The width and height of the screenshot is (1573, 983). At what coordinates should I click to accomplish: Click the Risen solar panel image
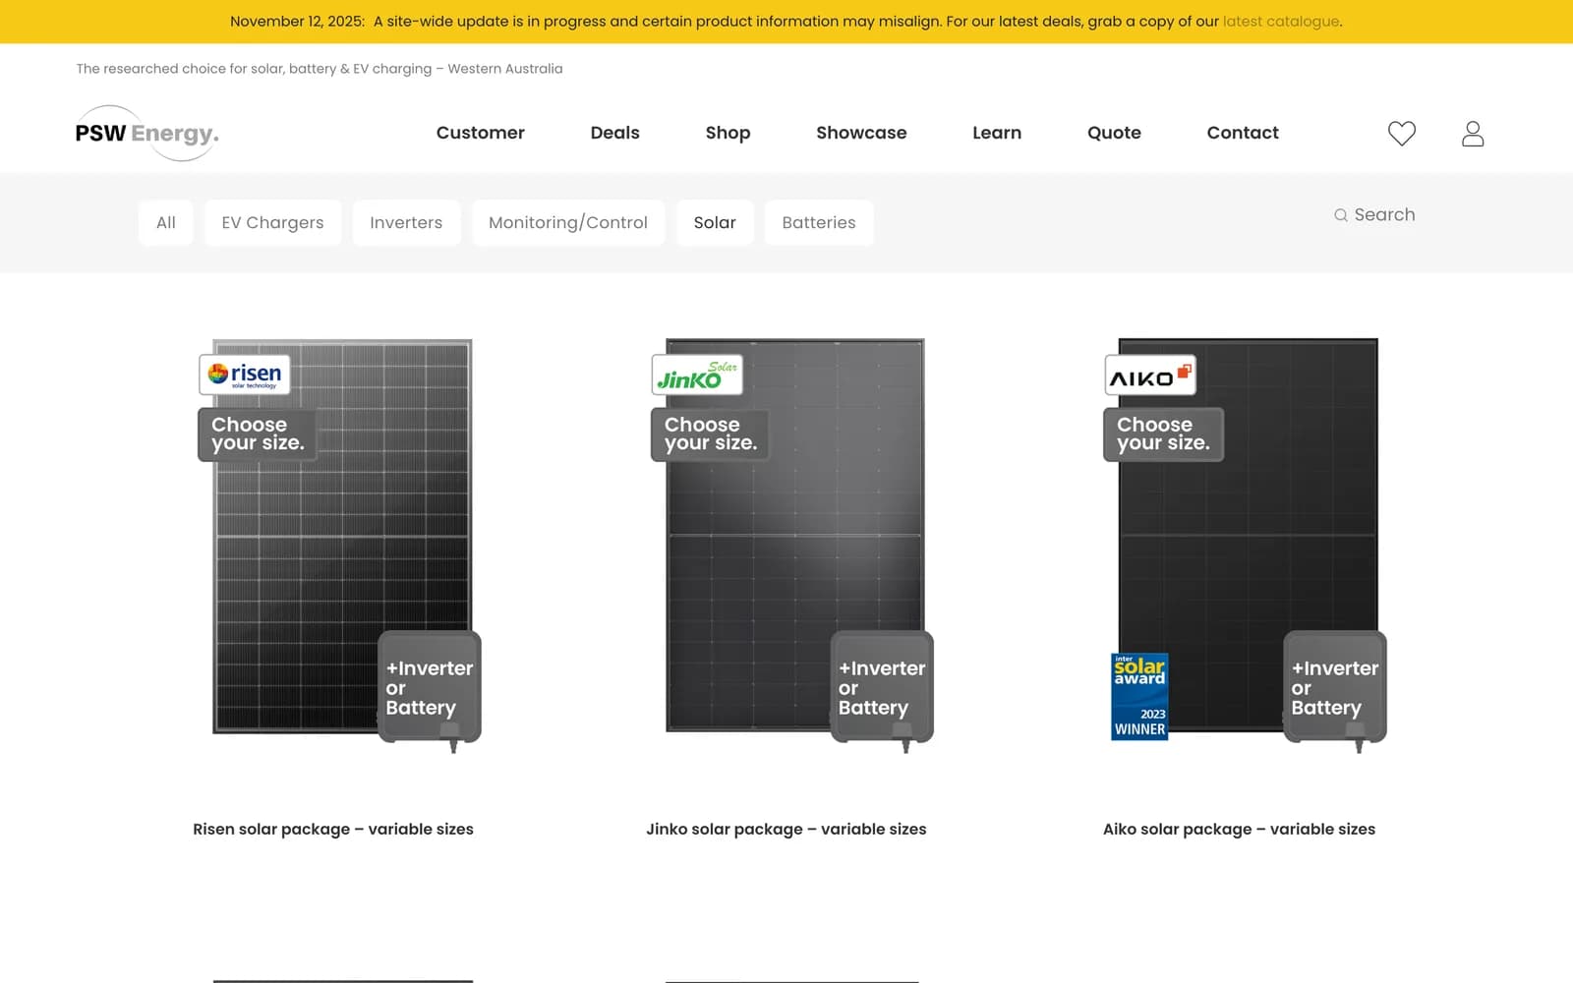342,537
